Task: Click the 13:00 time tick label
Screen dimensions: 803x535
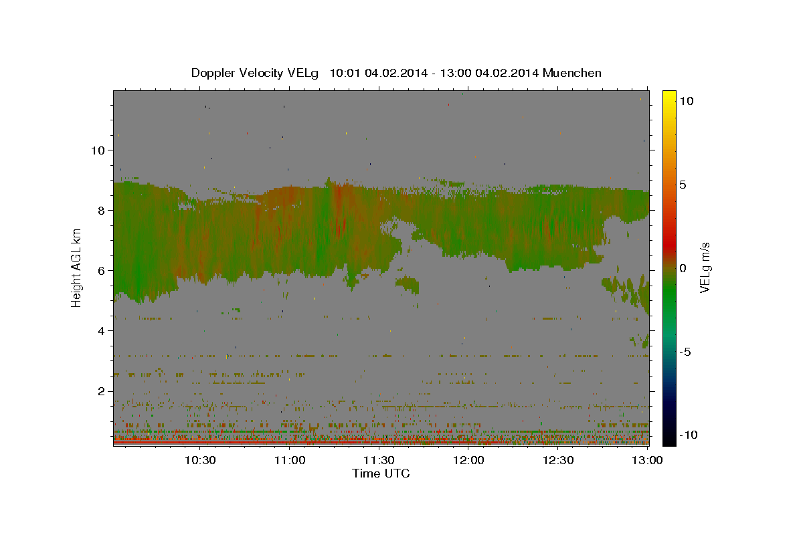Action: click(x=647, y=460)
